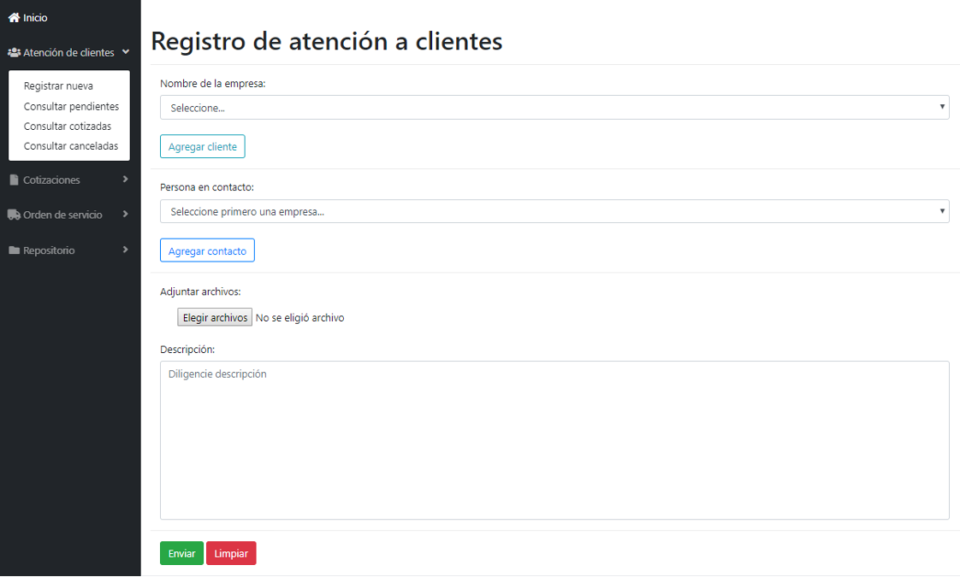This screenshot has width=960, height=577.
Task: Click the folder icon beside Repositorio
Action: [x=14, y=251]
